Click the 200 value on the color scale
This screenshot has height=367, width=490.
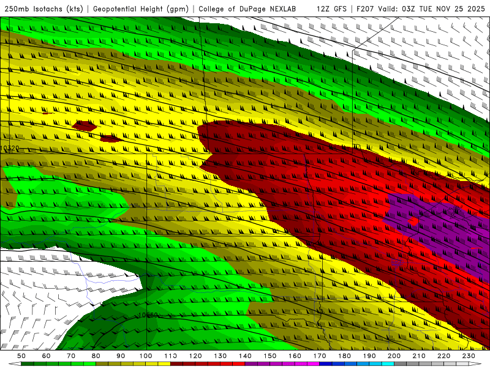click(x=394, y=356)
